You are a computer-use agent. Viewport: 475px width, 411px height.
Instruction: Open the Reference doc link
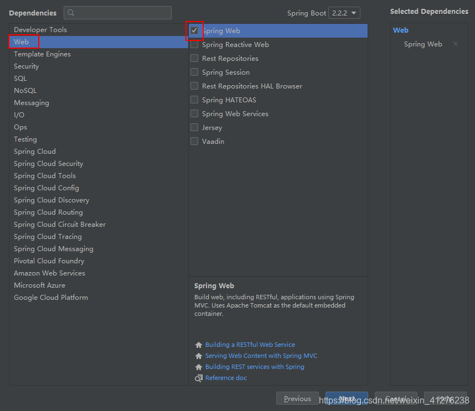coord(226,378)
